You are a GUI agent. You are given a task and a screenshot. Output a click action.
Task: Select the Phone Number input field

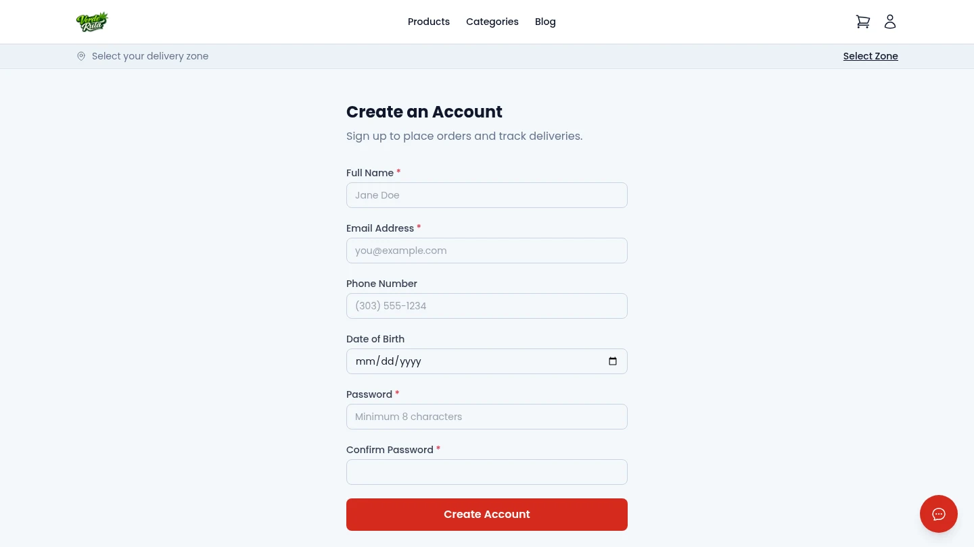pos(487,306)
